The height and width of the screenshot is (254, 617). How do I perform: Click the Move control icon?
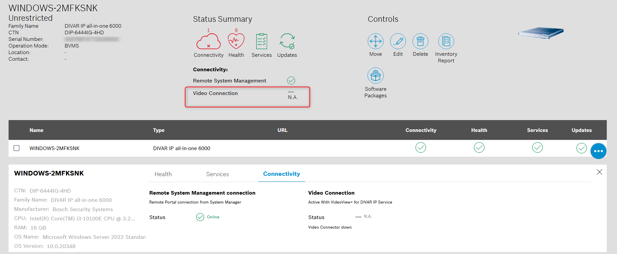(376, 42)
